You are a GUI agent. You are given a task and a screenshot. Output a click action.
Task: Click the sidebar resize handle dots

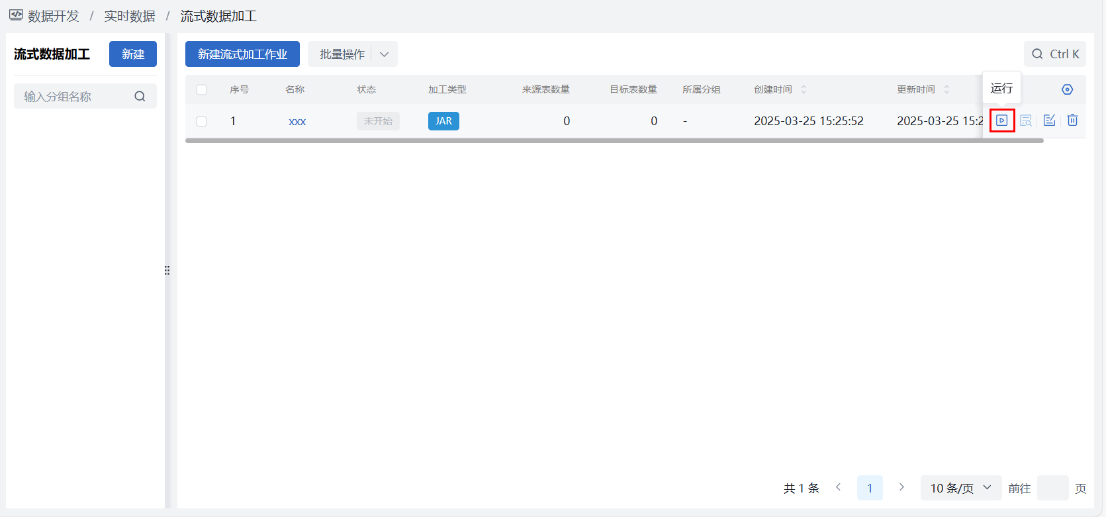click(167, 270)
